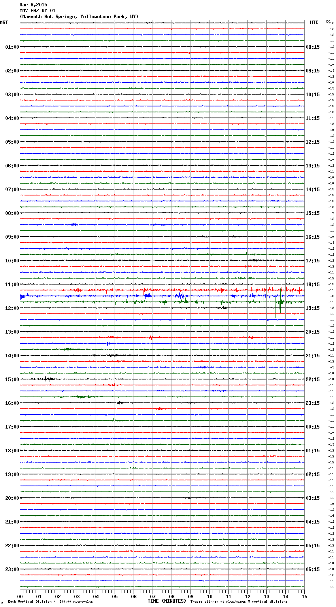
Task: Select the MST time label "17:00"
Action: tap(12, 427)
